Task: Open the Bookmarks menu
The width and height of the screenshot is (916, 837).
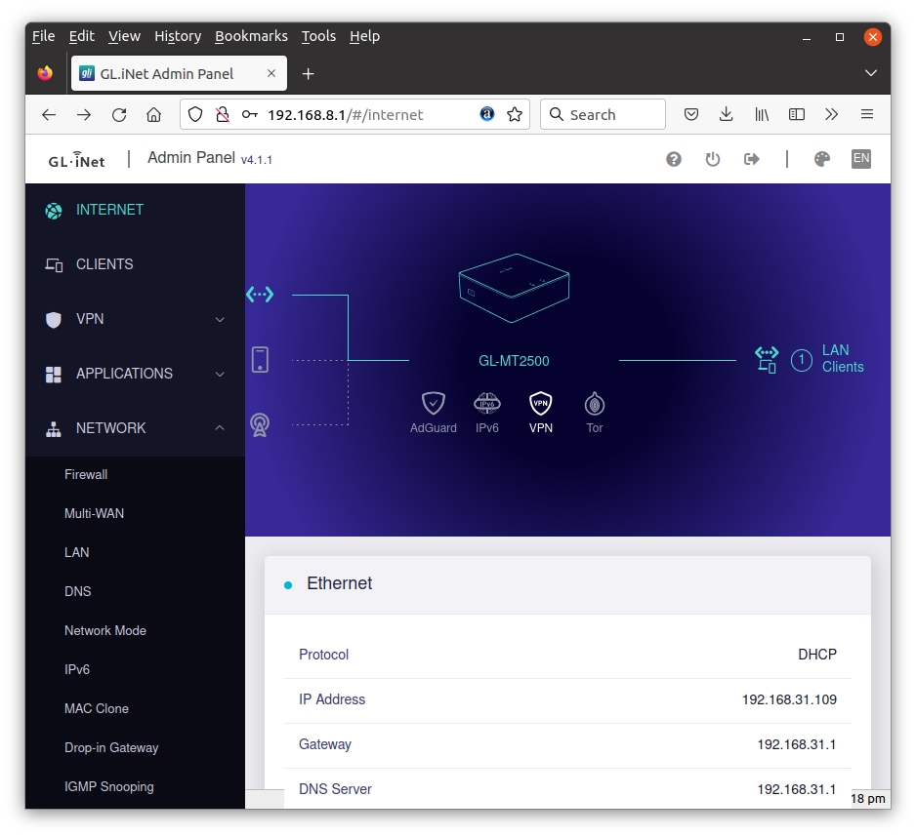Action: pos(251,36)
